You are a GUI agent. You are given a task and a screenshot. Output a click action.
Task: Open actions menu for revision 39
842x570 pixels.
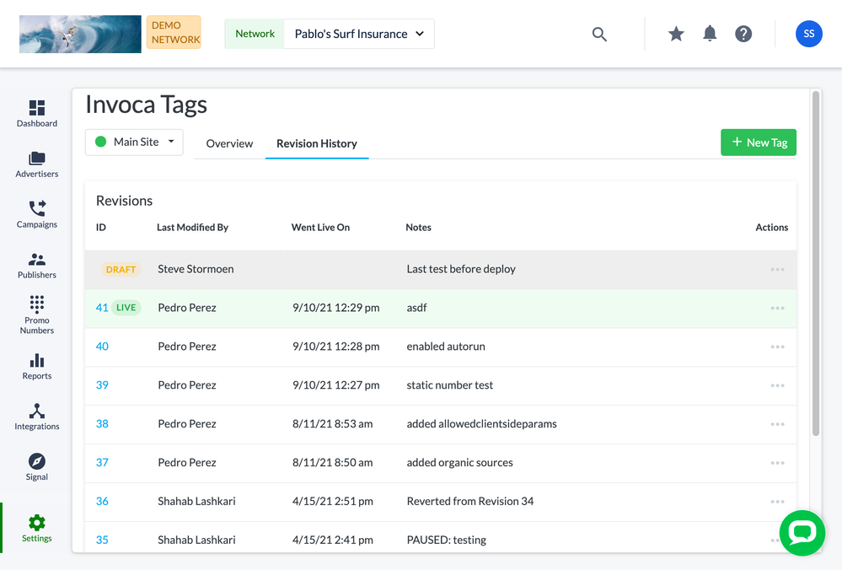tap(778, 385)
